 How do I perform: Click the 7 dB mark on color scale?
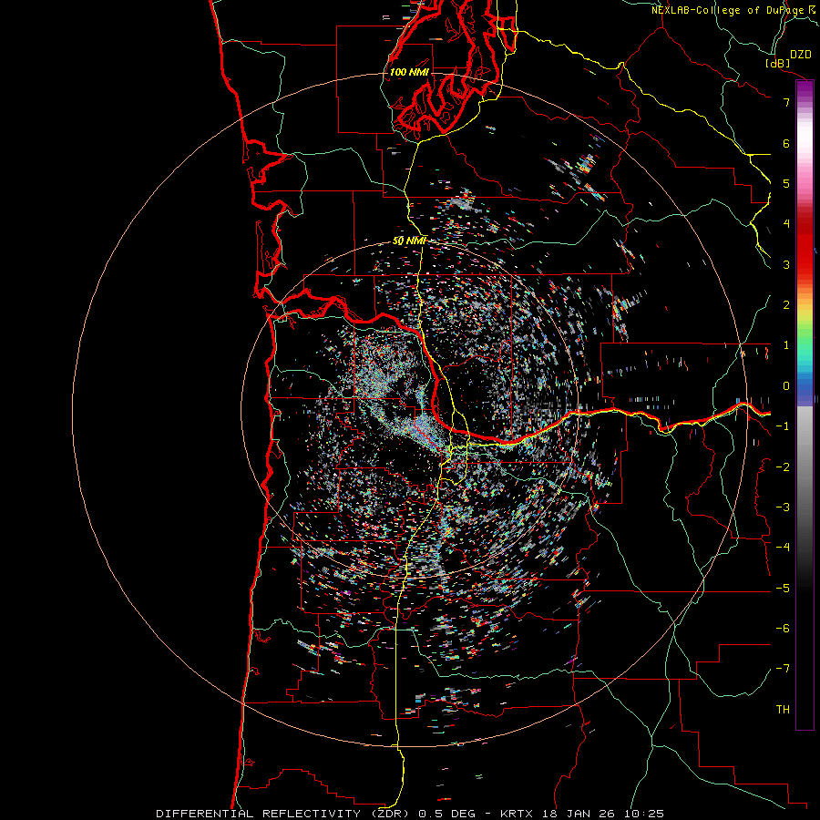(x=786, y=102)
